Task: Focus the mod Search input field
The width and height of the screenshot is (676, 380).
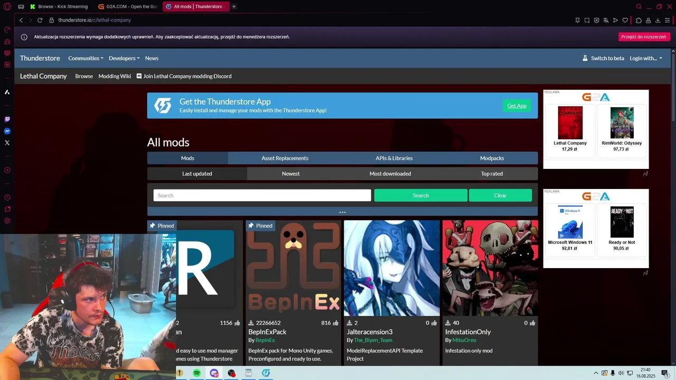Action: 262,195
